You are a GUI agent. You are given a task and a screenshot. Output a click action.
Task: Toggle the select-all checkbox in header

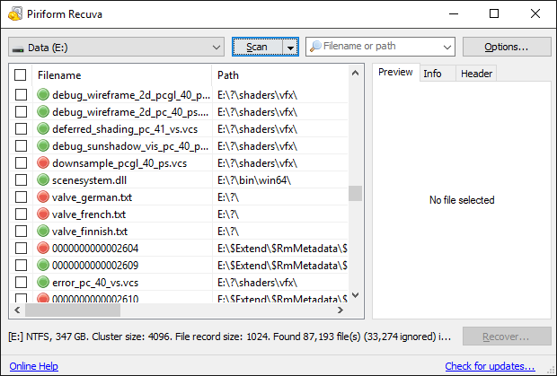(x=21, y=74)
